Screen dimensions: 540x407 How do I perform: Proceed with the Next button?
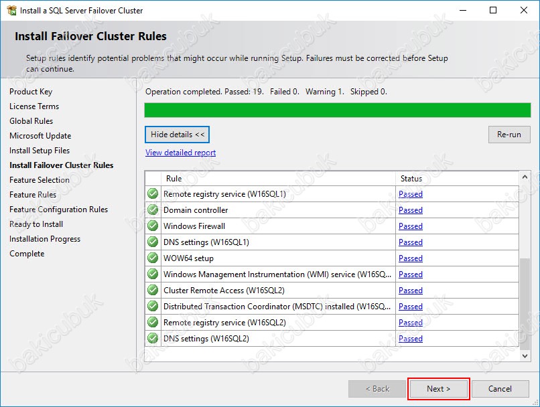click(438, 389)
